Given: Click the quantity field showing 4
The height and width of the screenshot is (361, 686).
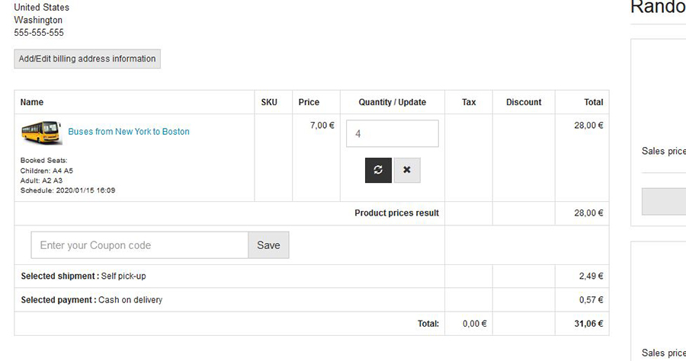Looking at the screenshot, I should (392, 133).
